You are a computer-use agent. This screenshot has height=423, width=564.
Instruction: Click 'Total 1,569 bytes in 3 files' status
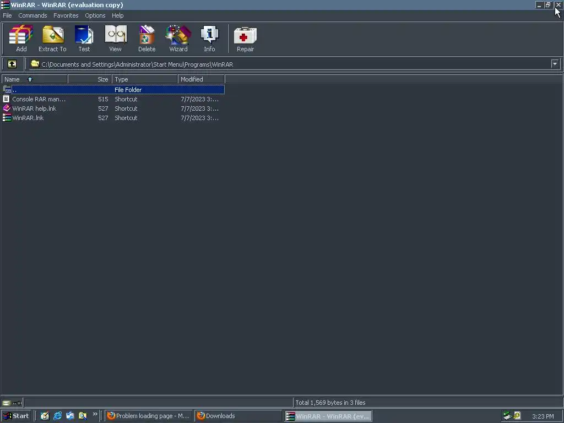pyautogui.click(x=330, y=403)
